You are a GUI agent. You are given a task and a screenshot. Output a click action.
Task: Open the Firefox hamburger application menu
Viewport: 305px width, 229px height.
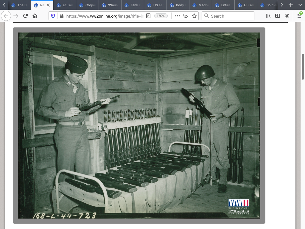pyautogui.click(x=300, y=16)
